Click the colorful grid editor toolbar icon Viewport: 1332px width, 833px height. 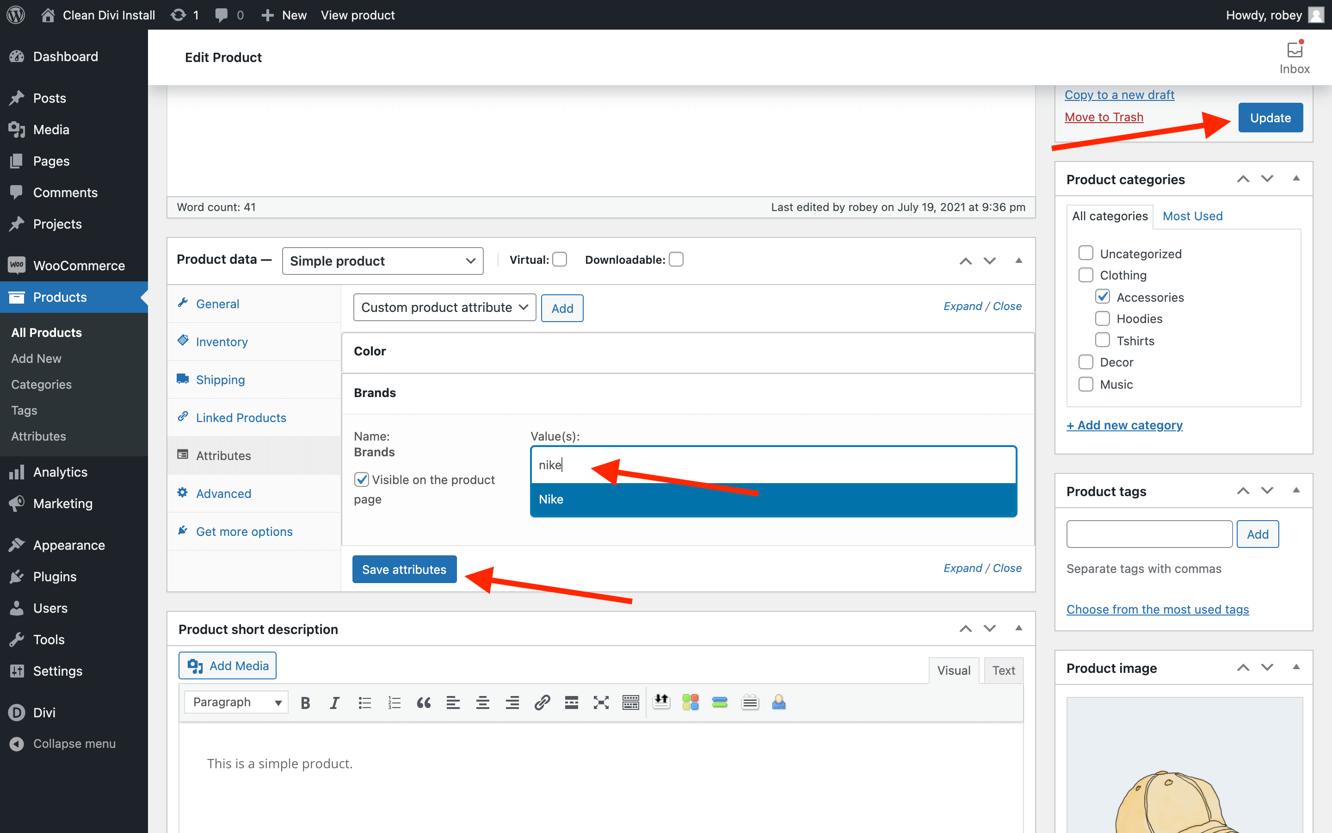690,702
